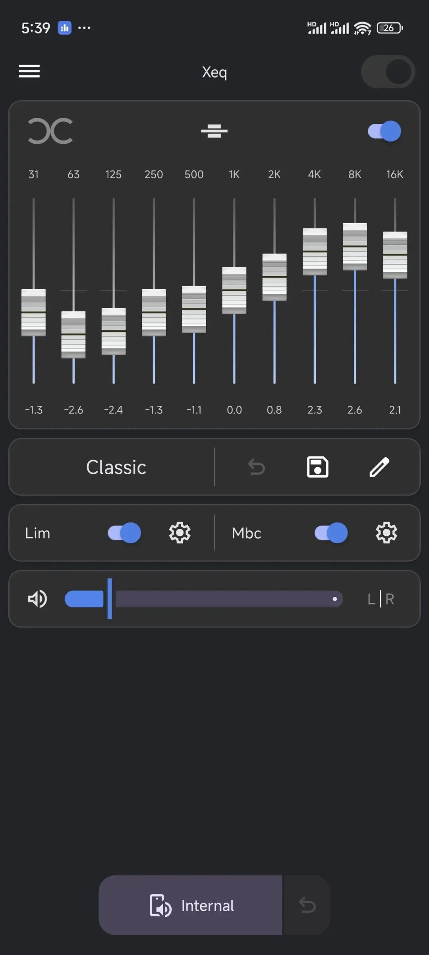429x955 pixels.
Task: Turn off the Lim toggle
Action: point(124,532)
